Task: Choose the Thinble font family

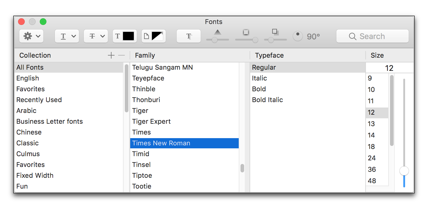Action: [184, 89]
